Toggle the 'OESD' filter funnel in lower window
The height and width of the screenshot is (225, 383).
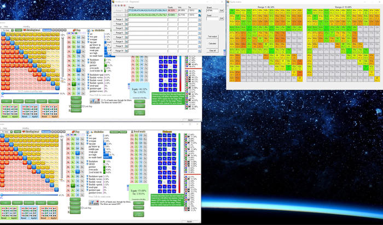(88, 164)
